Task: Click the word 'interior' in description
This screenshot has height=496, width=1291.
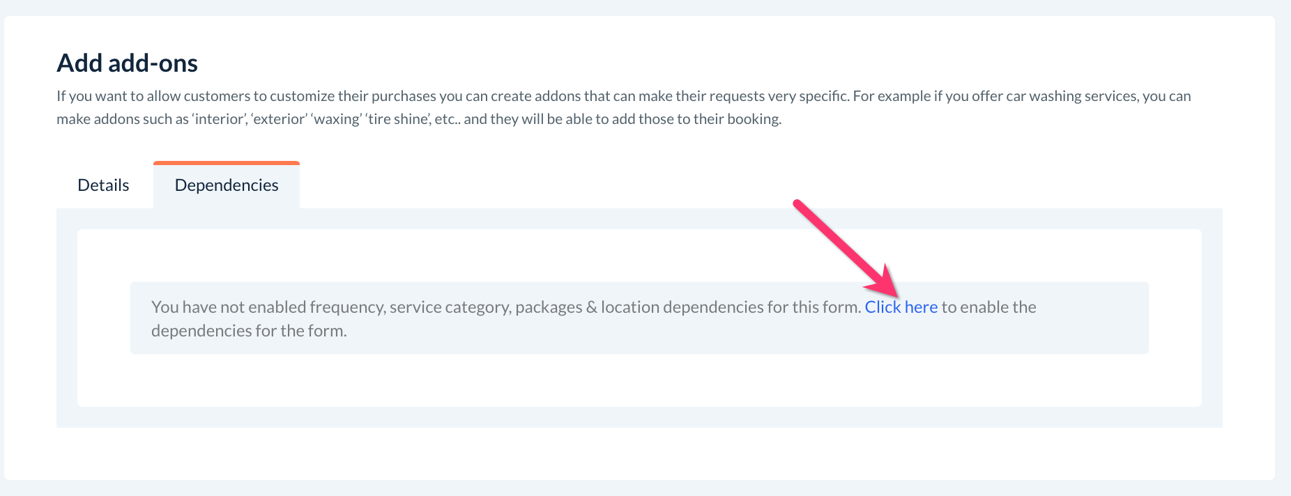Action: [218, 119]
